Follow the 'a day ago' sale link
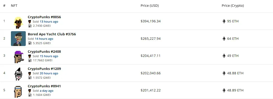 click(x=47, y=91)
